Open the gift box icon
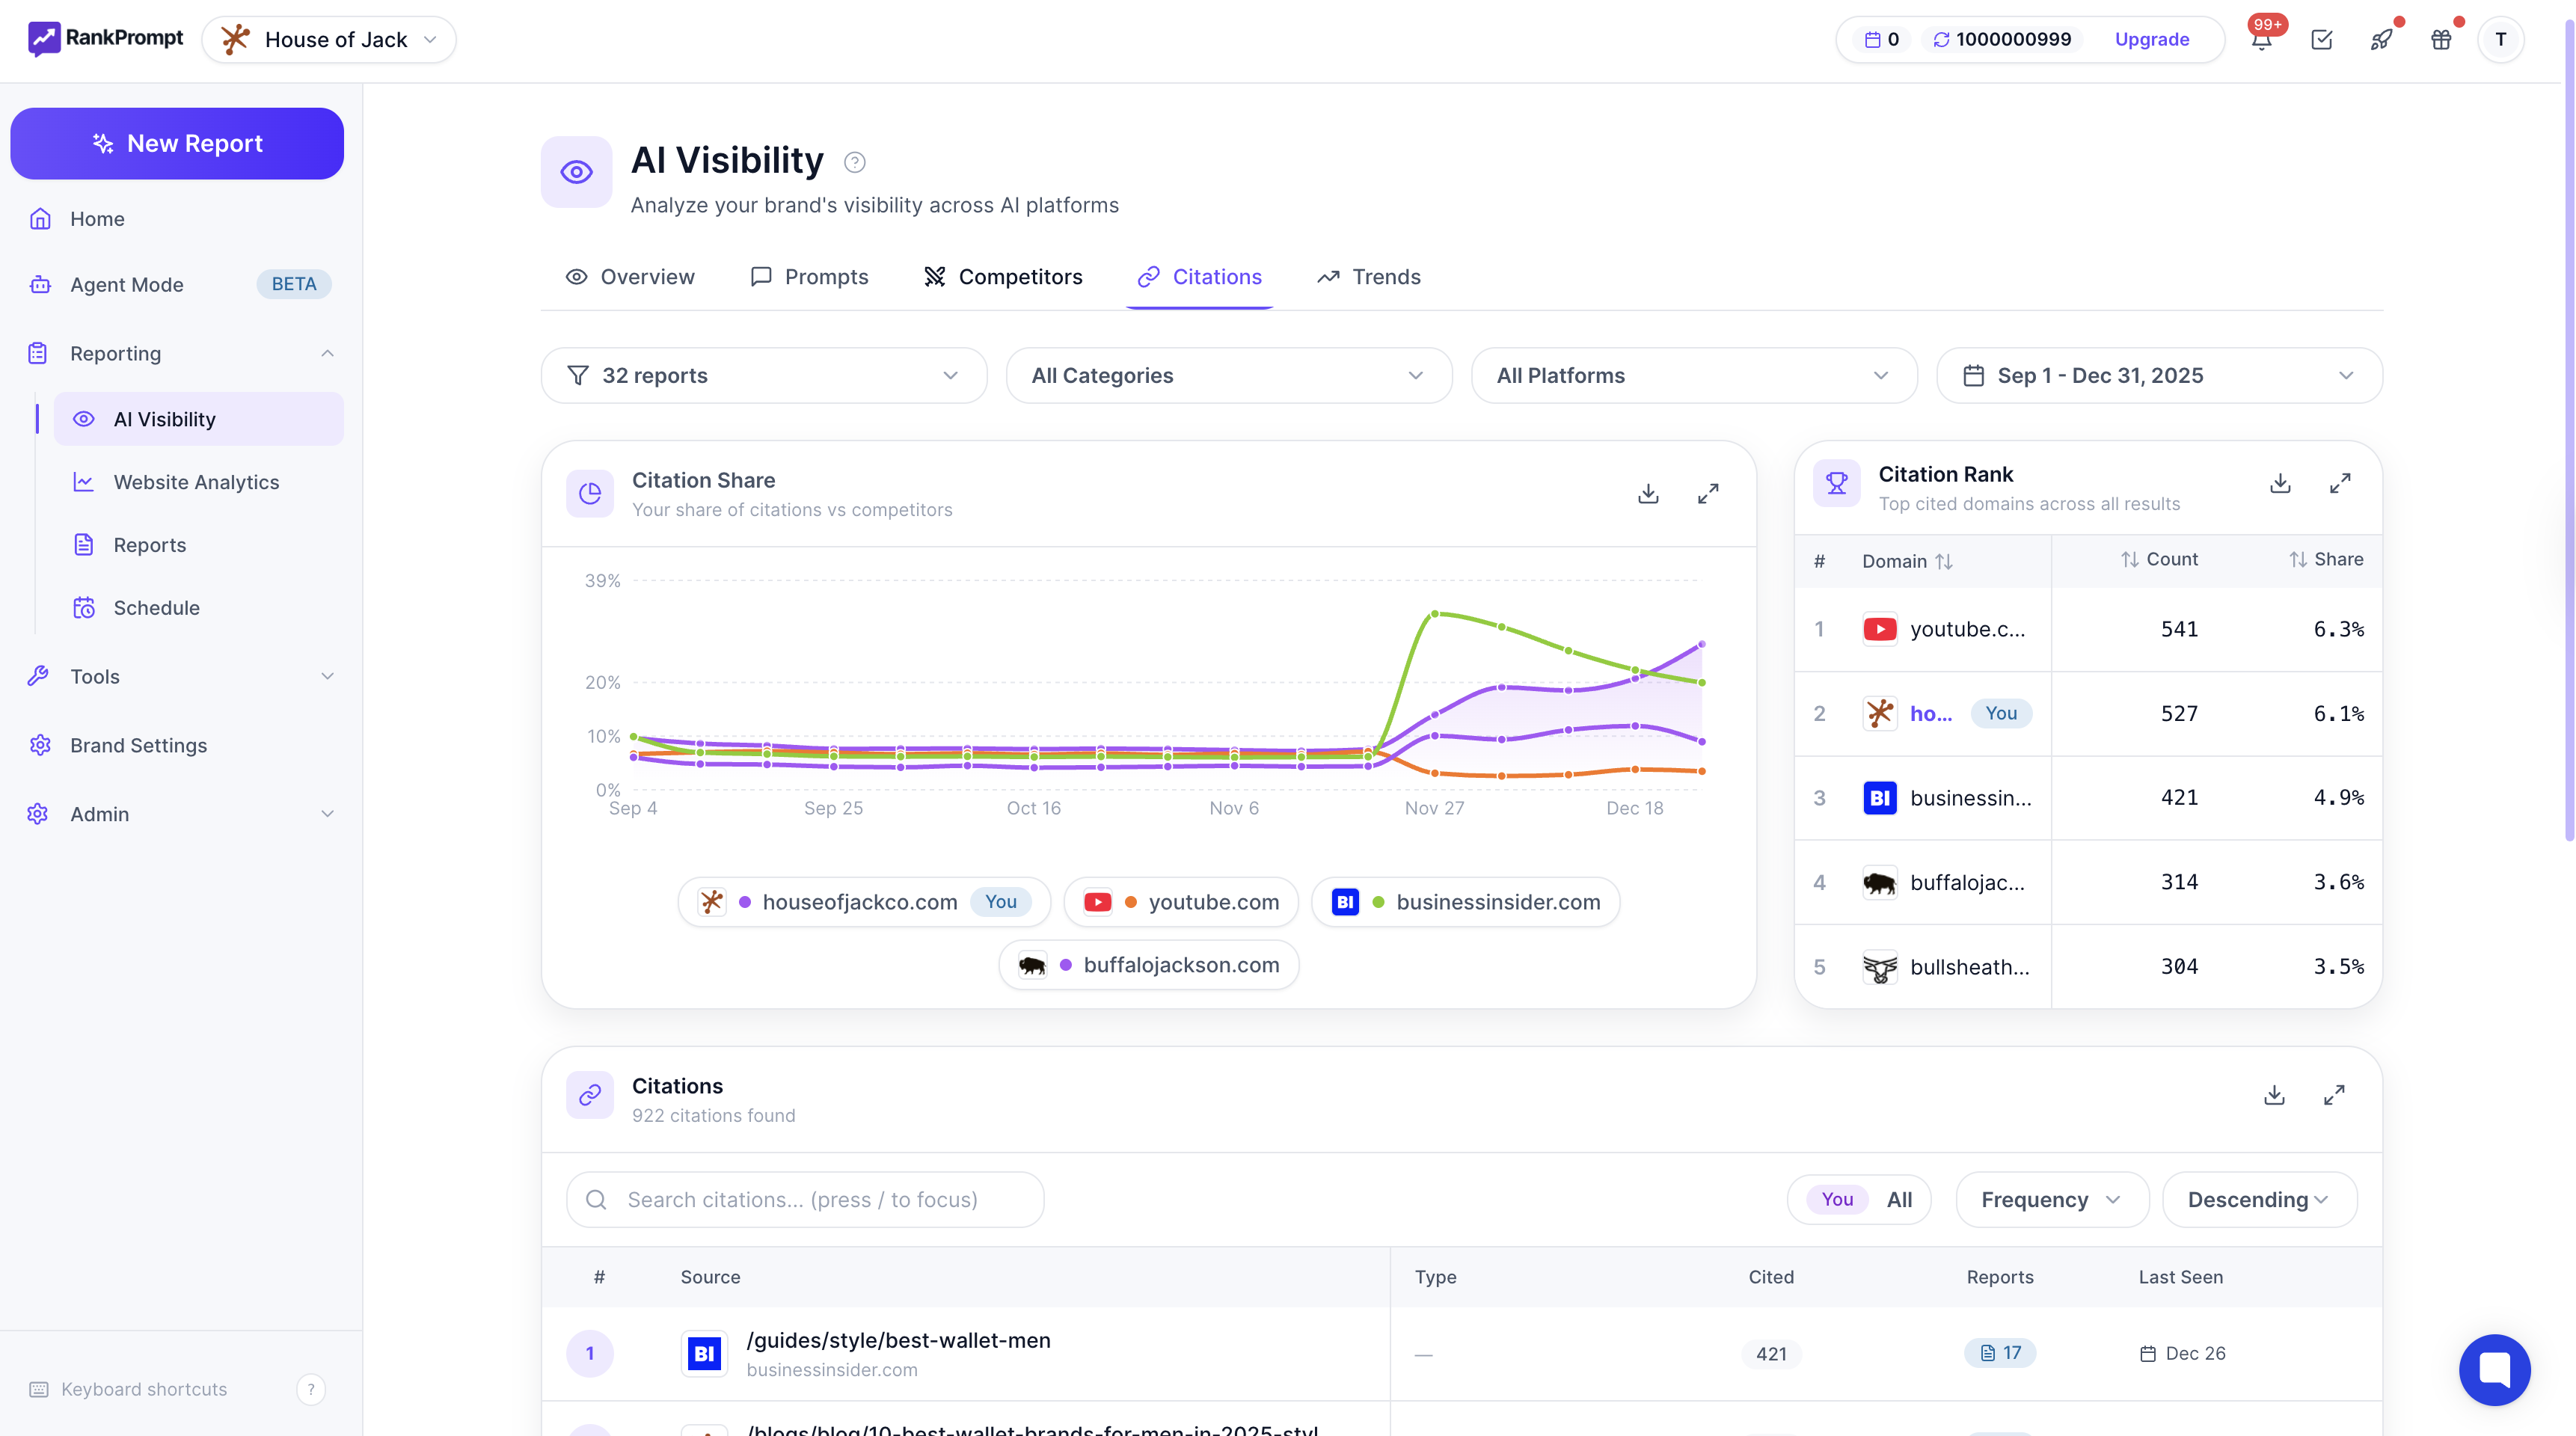Screen dimensions: 2576x1436 point(2441,40)
